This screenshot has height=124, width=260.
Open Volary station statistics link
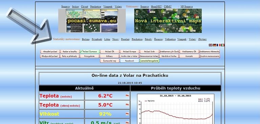(192, 39)
